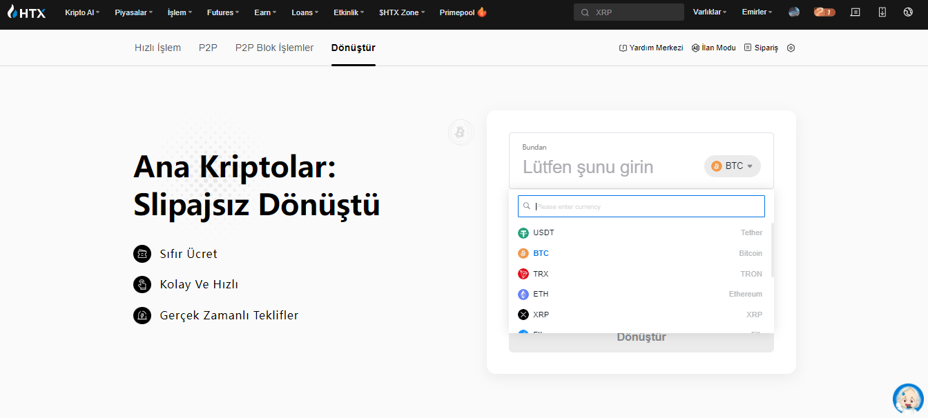
Task: Open the chat assistant mascot
Action: coord(907,399)
